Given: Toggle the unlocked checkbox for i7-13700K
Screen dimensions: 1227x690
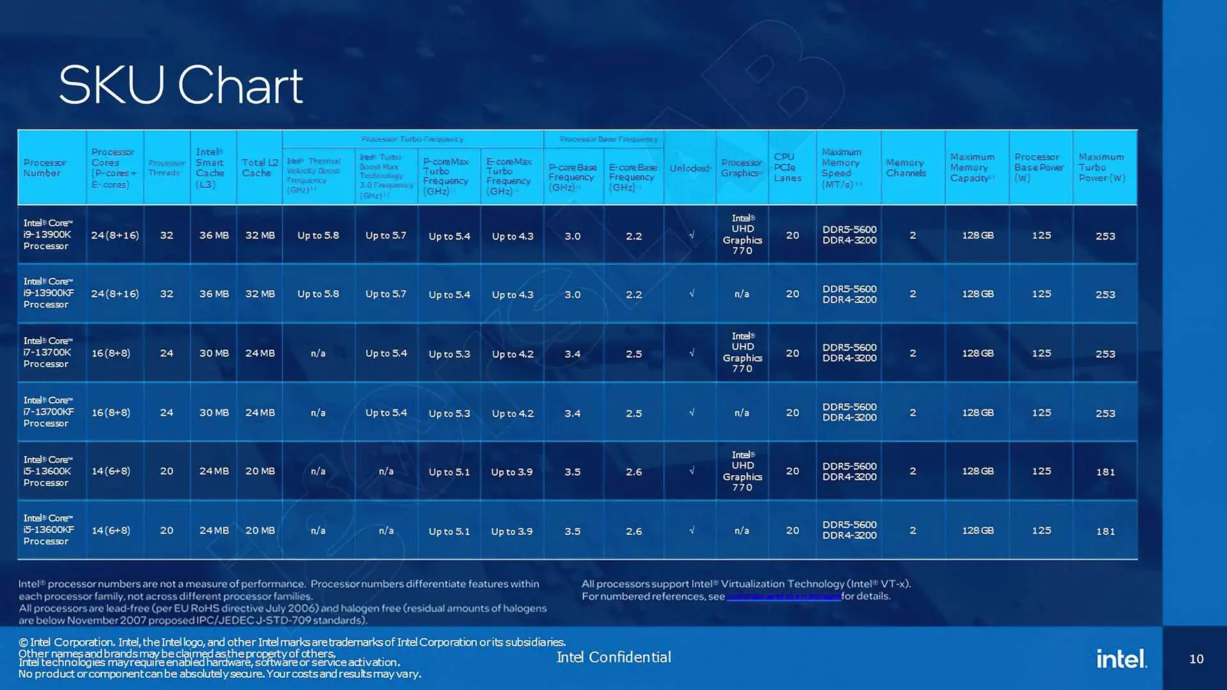Looking at the screenshot, I should coord(690,352).
